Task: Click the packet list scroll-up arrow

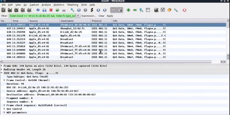Action: (x=228, y=20)
